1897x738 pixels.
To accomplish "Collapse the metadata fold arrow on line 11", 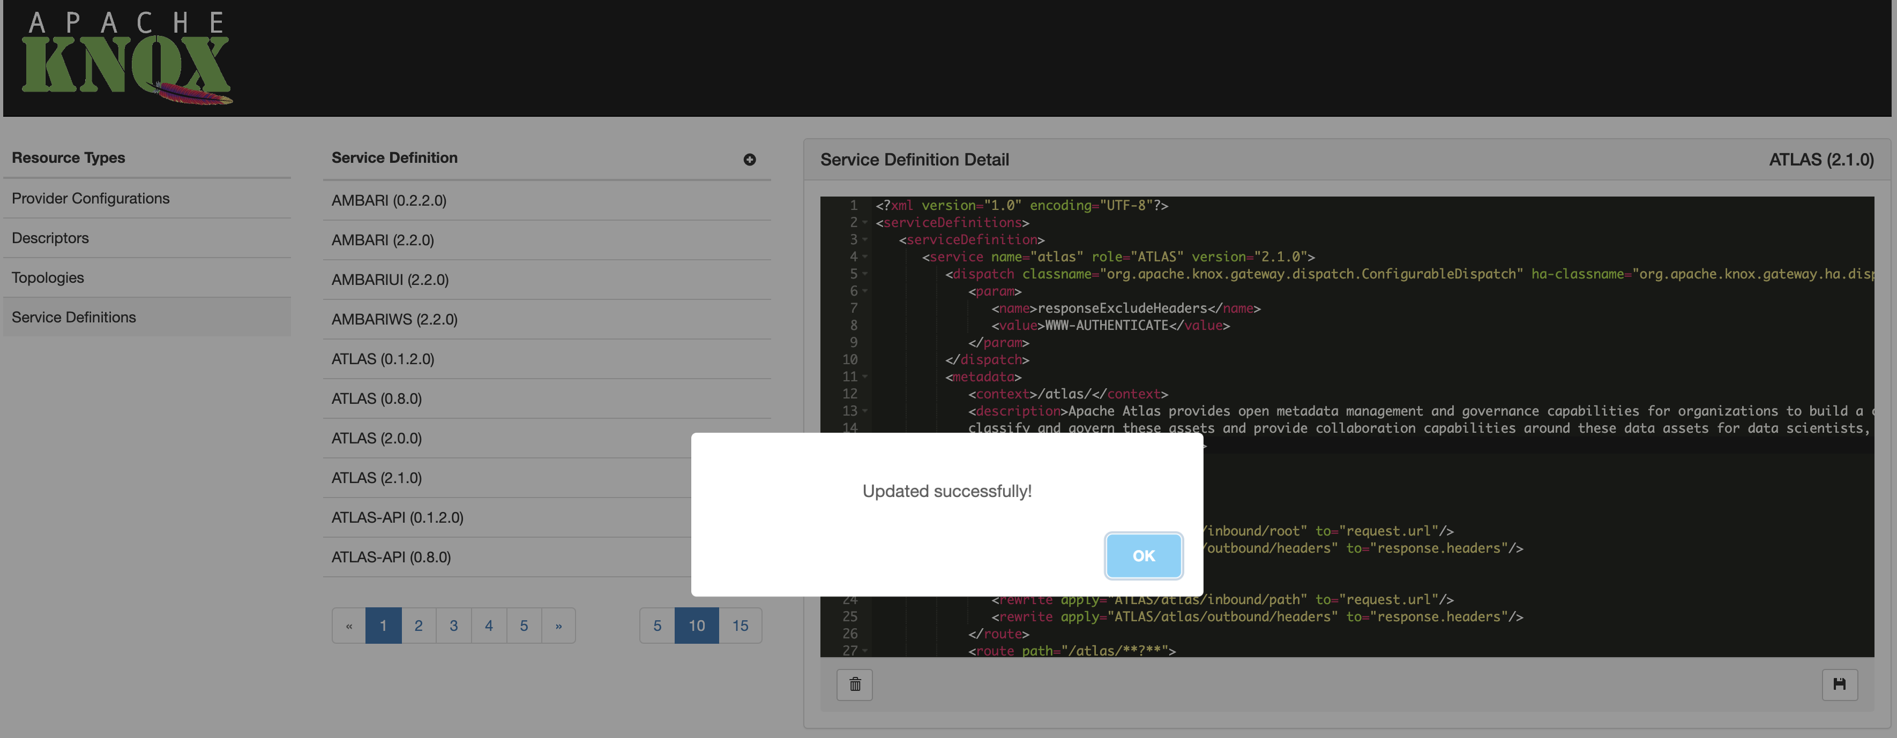I will pos(865,376).
